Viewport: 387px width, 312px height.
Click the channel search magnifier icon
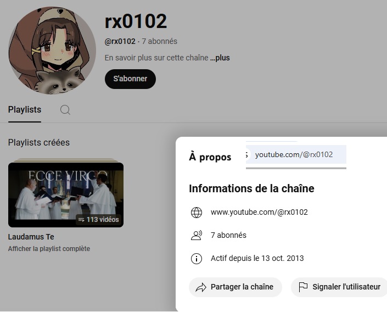65,110
